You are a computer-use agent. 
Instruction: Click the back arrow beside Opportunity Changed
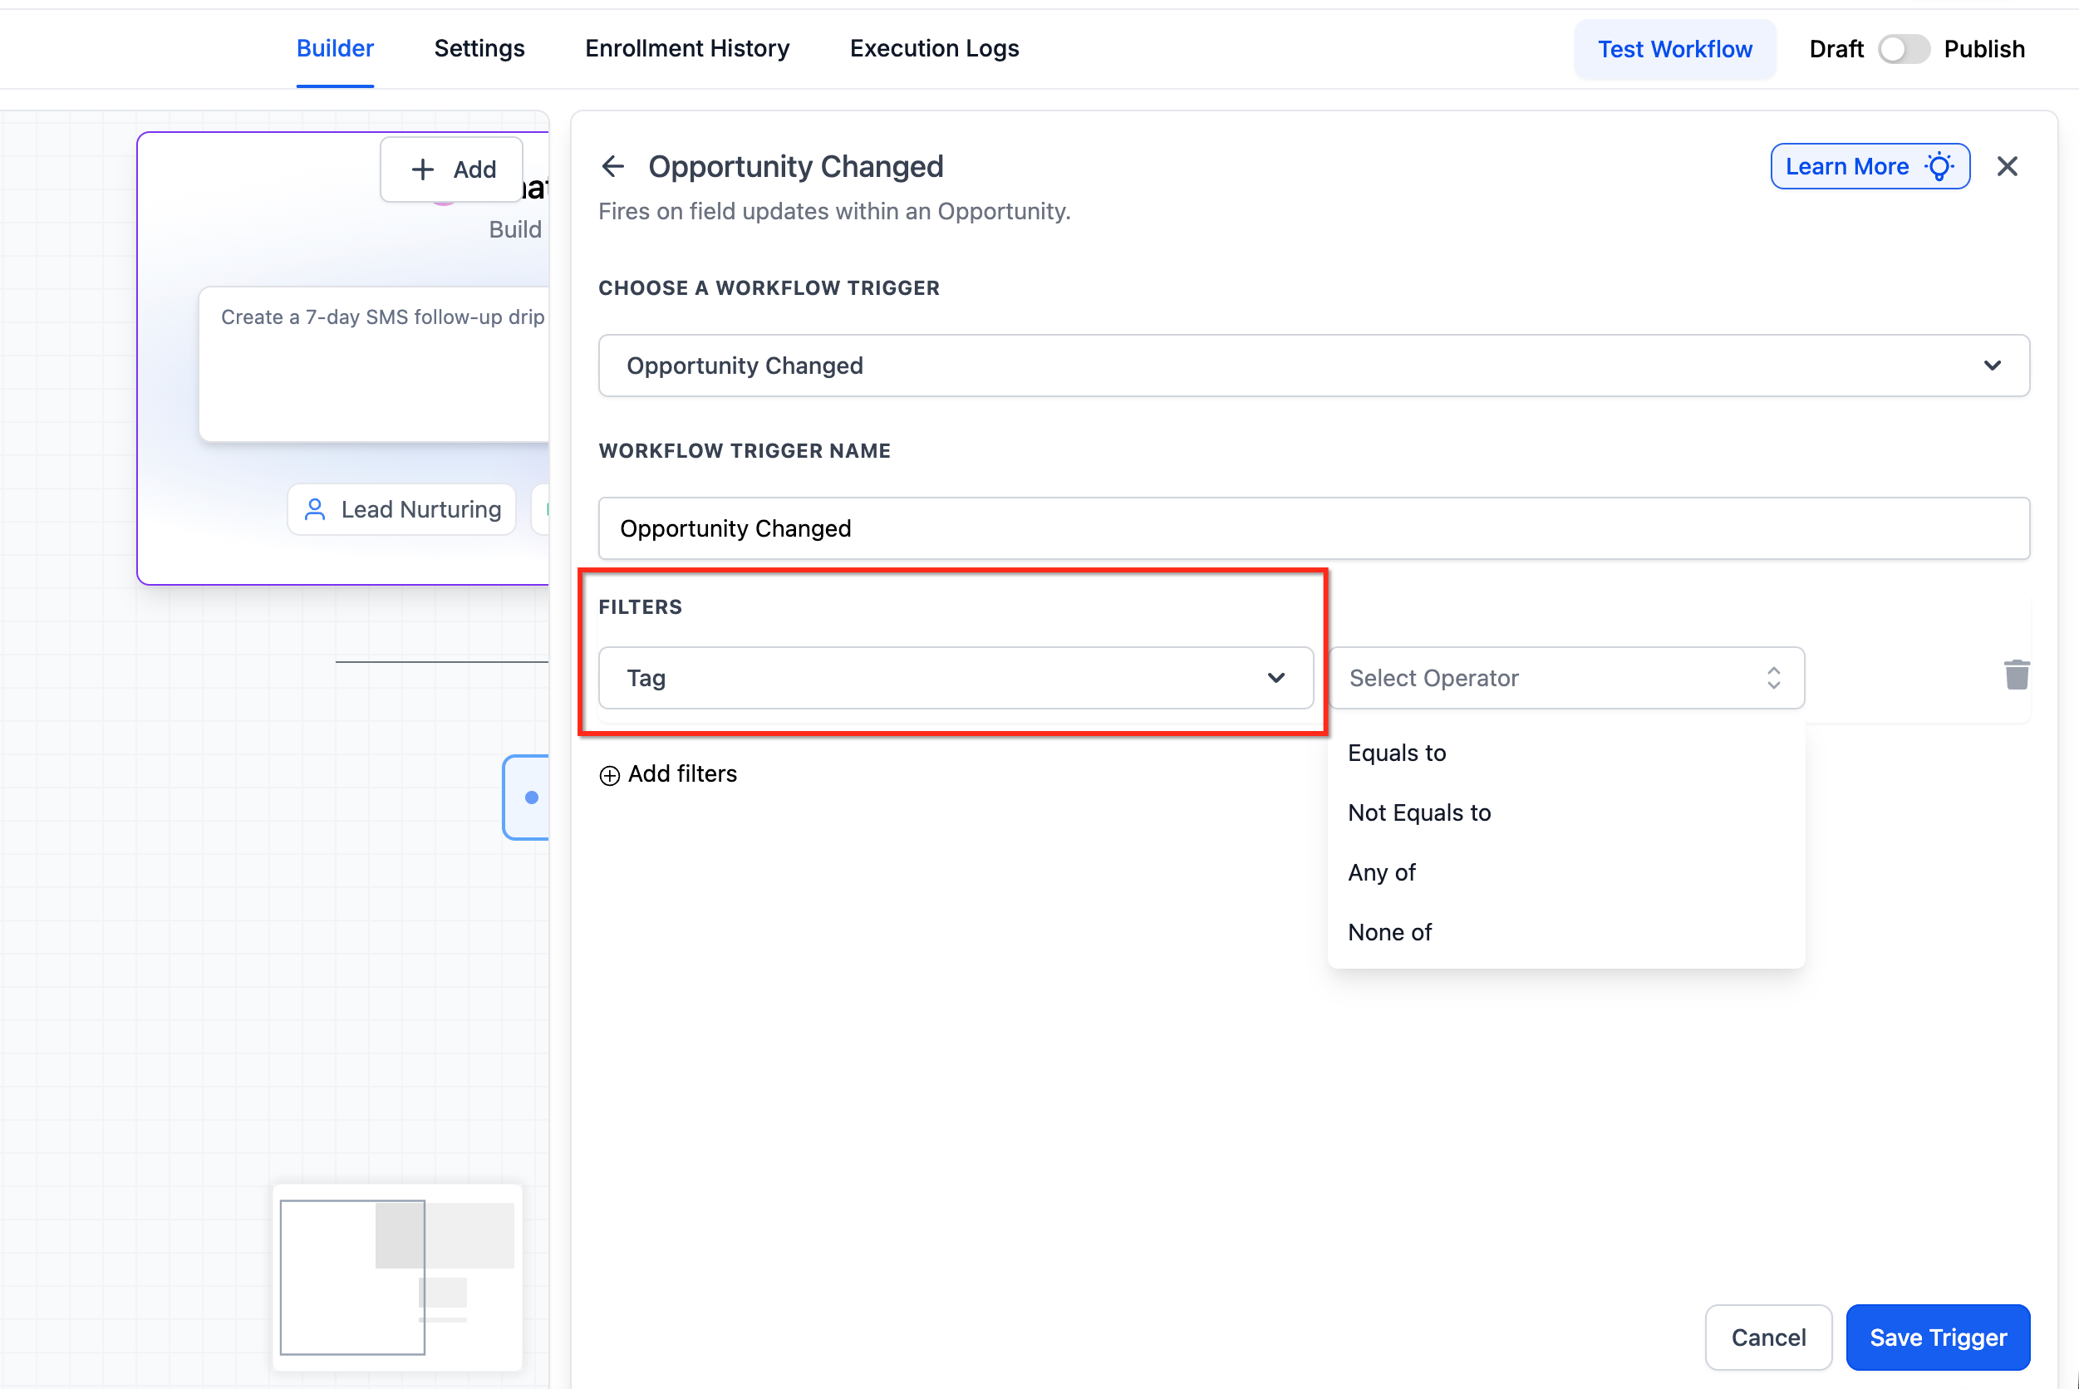click(x=612, y=166)
